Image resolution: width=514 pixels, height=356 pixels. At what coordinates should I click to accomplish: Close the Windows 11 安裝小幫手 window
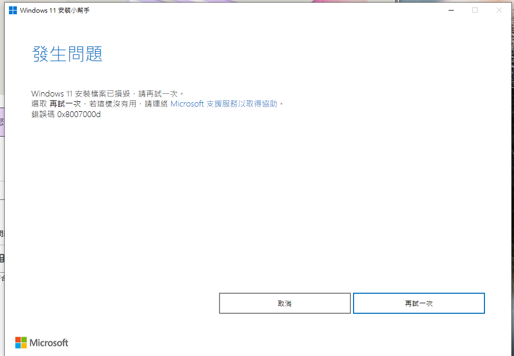[x=499, y=11]
